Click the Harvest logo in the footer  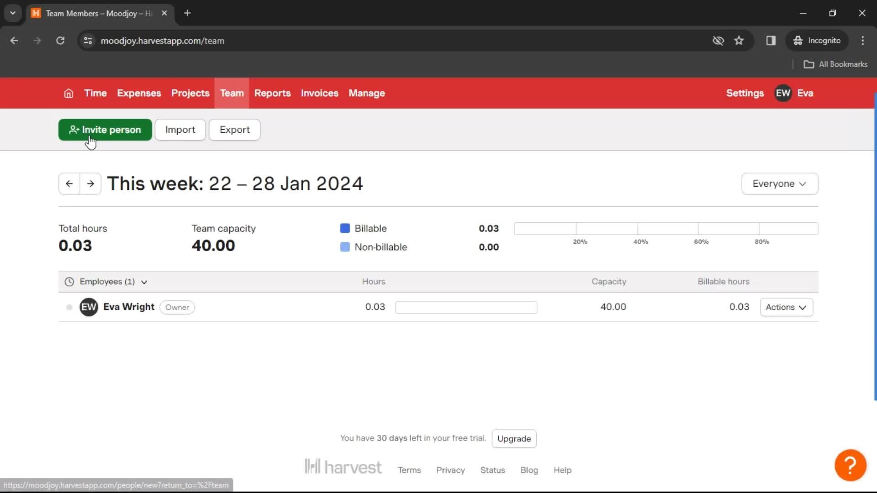click(343, 467)
